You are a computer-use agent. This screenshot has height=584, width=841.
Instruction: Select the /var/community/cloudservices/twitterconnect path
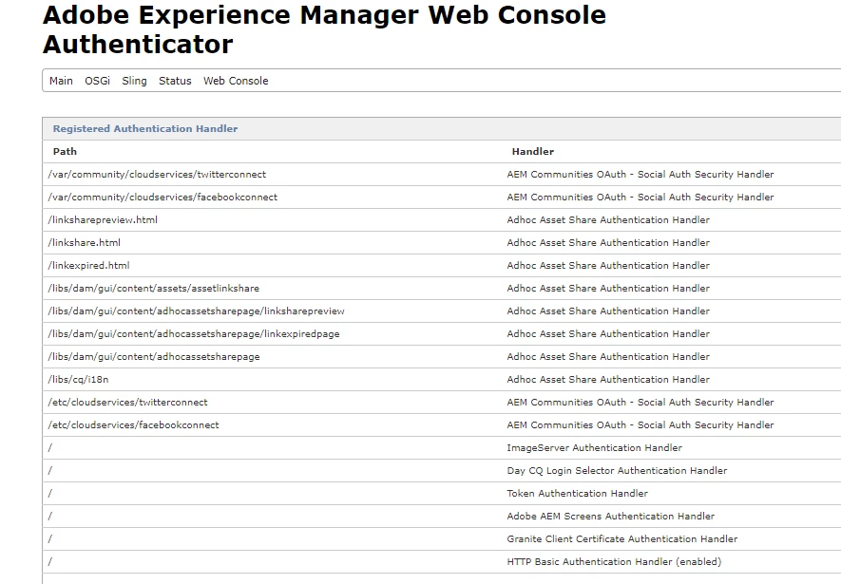tap(157, 175)
